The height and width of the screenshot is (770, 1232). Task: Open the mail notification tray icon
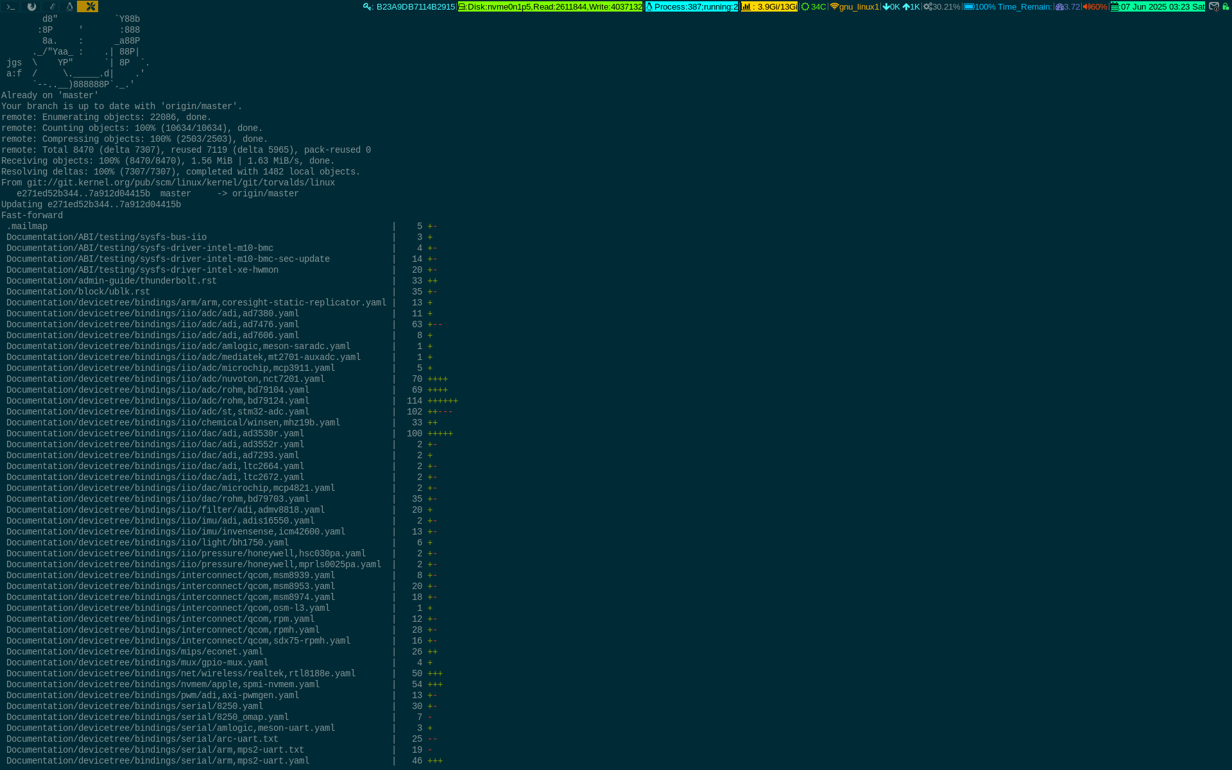[x=1214, y=6]
